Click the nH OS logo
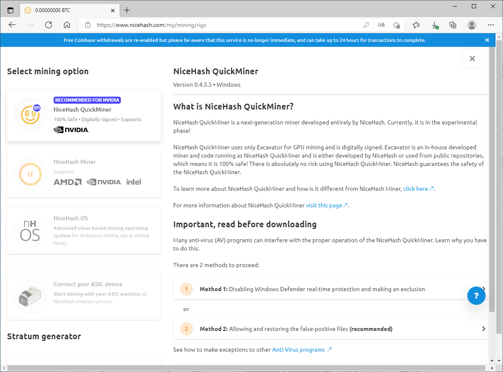 (30, 231)
